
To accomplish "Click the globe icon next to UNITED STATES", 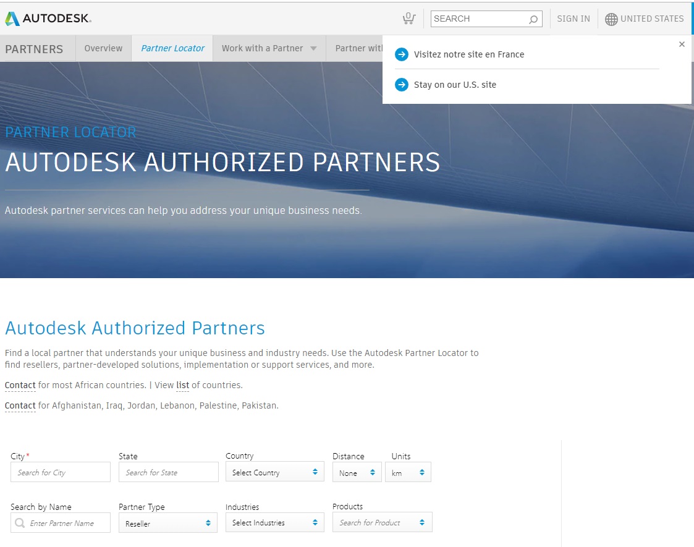I will click(x=611, y=19).
